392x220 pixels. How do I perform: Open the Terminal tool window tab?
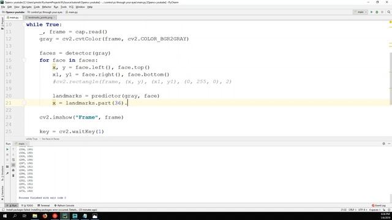coord(43,205)
